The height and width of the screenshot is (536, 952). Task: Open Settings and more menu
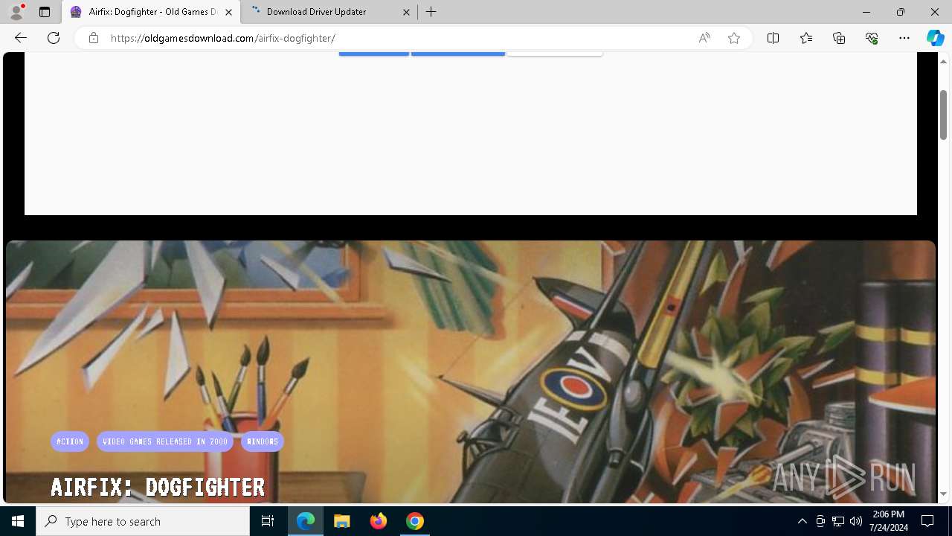(x=904, y=38)
